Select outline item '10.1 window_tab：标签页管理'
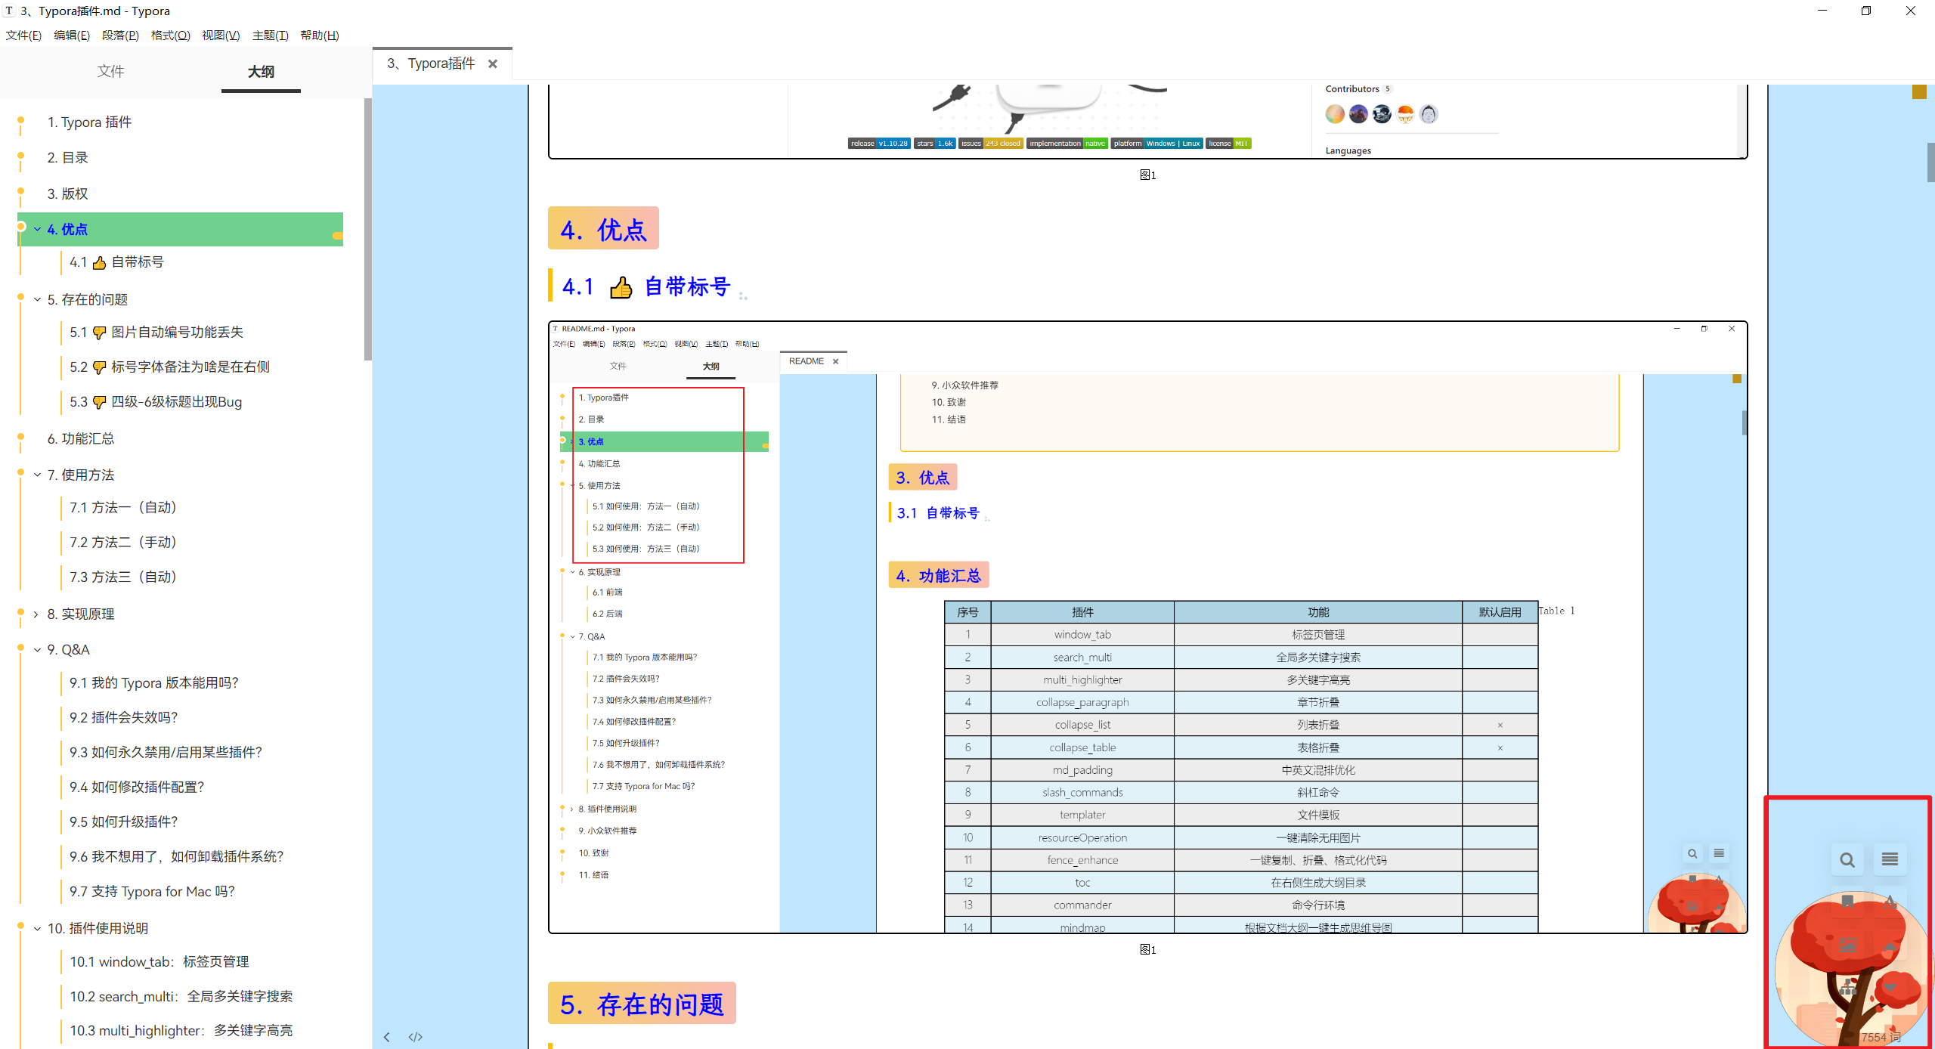This screenshot has width=1935, height=1049. tap(159, 961)
